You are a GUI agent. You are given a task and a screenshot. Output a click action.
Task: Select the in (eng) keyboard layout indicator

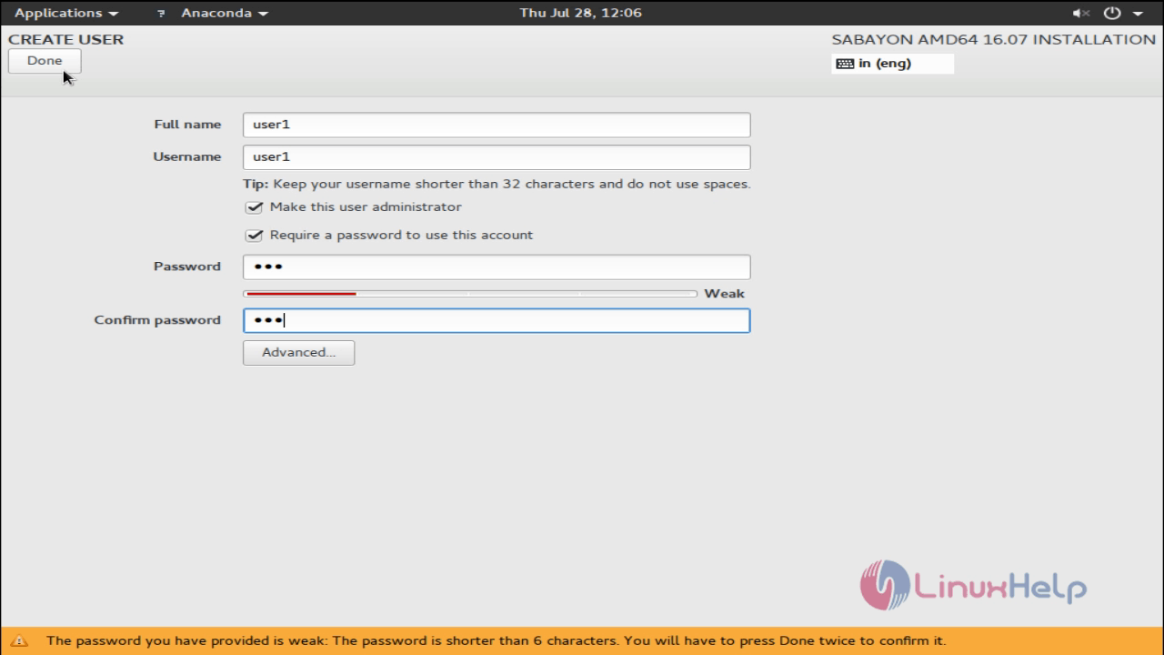[x=892, y=64]
